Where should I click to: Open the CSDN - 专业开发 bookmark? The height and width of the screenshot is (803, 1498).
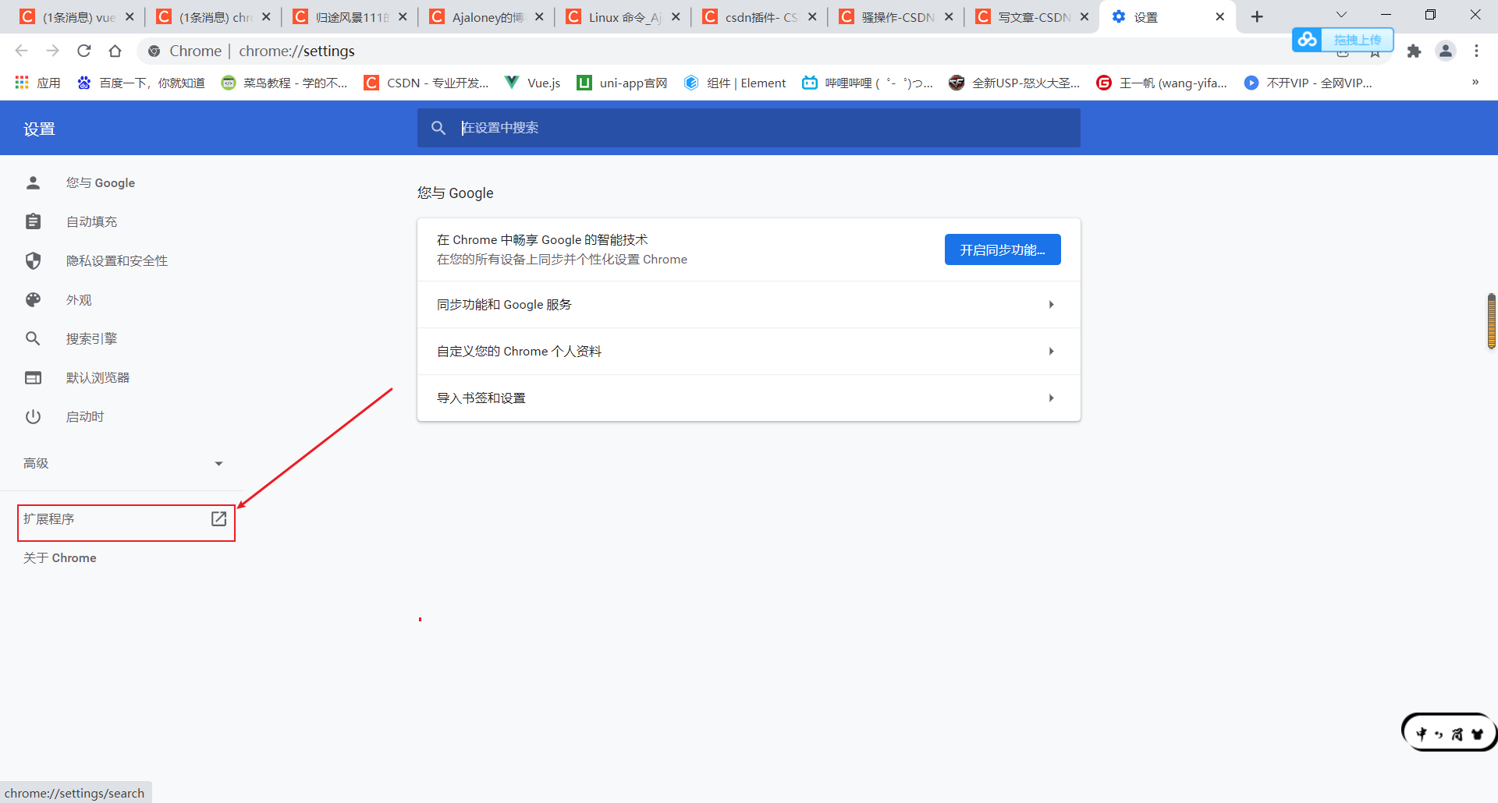(x=426, y=83)
